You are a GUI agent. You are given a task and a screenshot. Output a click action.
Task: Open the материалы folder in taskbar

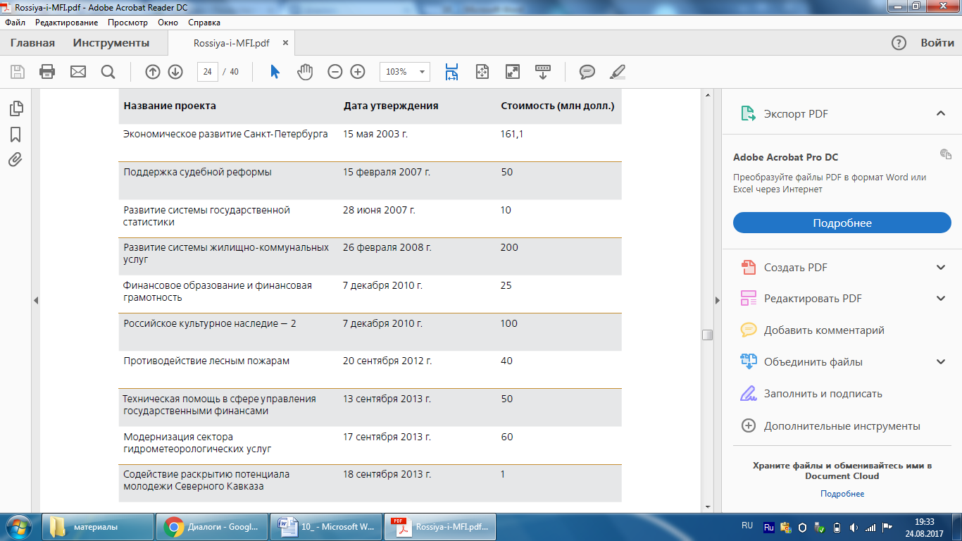tap(99, 527)
